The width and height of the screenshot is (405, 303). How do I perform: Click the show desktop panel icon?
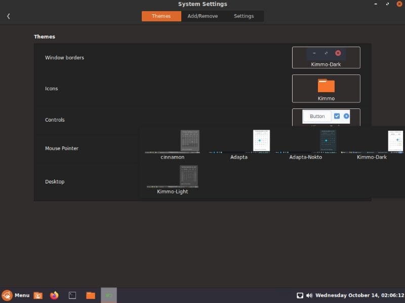pyautogui.click(x=38, y=295)
